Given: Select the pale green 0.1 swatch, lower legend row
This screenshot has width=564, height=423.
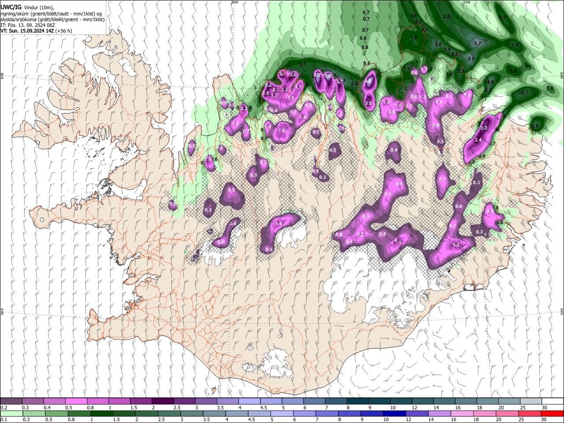Looking at the screenshot, I should tap(11, 414).
